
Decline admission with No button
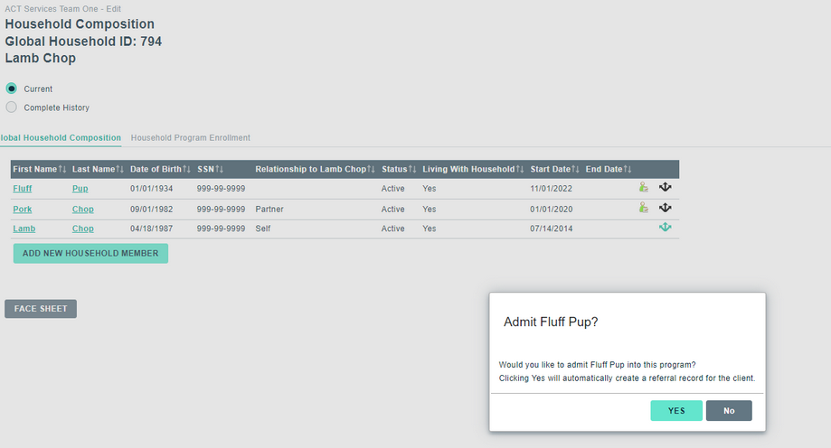(x=729, y=411)
